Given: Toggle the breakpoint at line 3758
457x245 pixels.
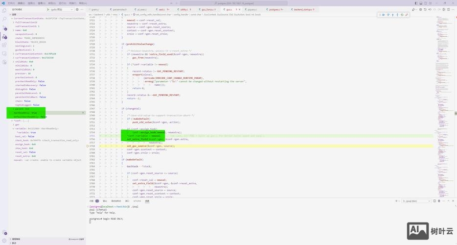Looking at the screenshot, I should [88, 146].
